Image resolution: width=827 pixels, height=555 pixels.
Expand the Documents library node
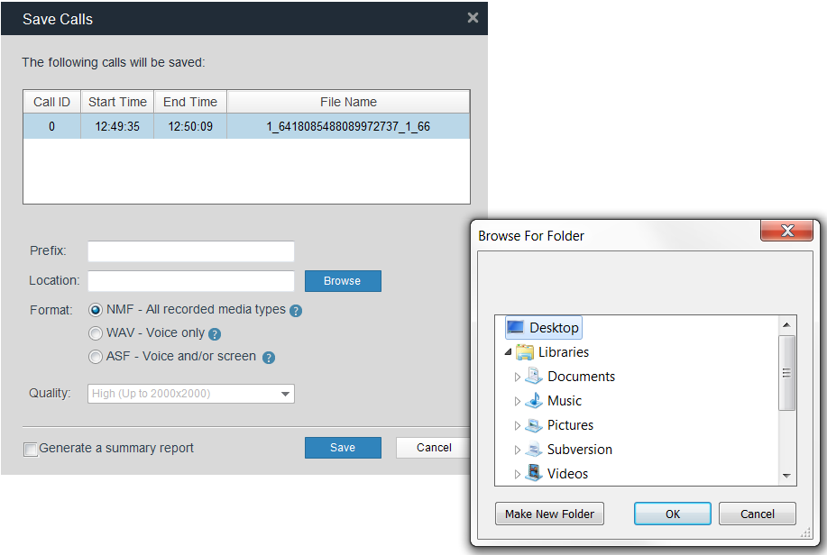click(x=518, y=377)
